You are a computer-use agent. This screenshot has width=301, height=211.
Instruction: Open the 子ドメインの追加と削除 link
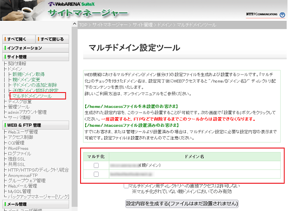pos(35,85)
